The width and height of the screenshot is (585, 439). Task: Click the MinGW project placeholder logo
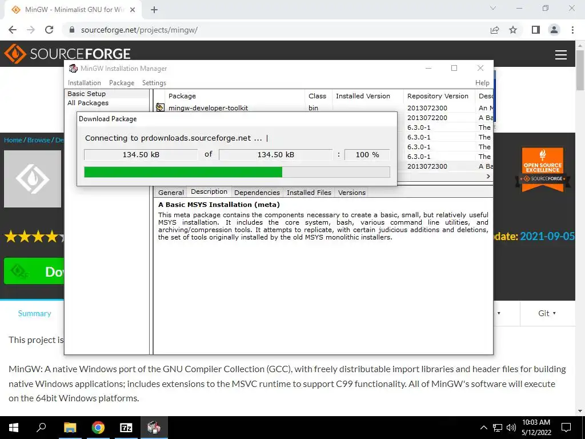coord(33,179)
